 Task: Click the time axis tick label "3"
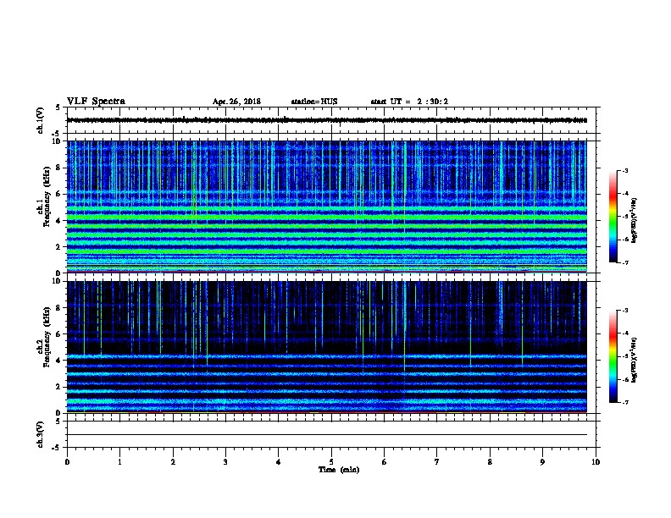tap(225, 462)
